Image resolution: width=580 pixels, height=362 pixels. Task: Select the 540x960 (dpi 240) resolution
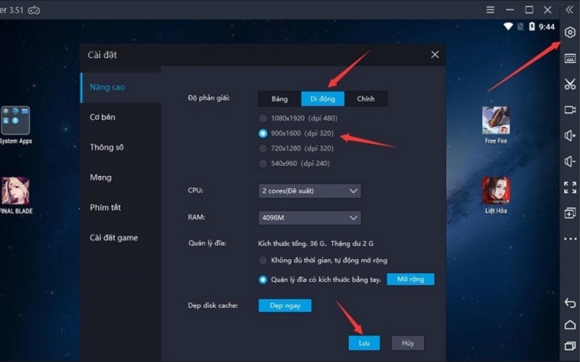(x=294, y=164)
